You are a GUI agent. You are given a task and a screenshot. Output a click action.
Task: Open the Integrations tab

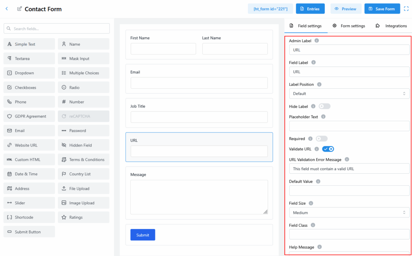pos(391,26)
